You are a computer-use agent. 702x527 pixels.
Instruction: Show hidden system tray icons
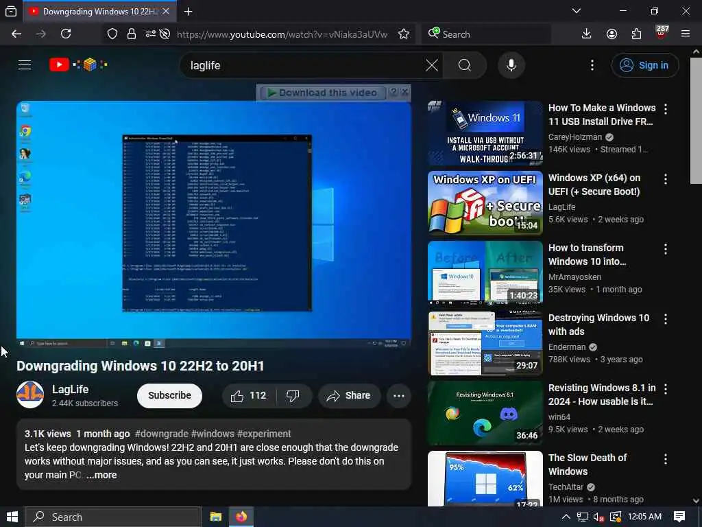[x=566, y=517]
